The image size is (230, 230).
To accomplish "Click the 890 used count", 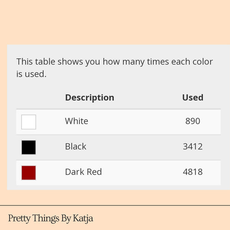I will click(192, 121).
